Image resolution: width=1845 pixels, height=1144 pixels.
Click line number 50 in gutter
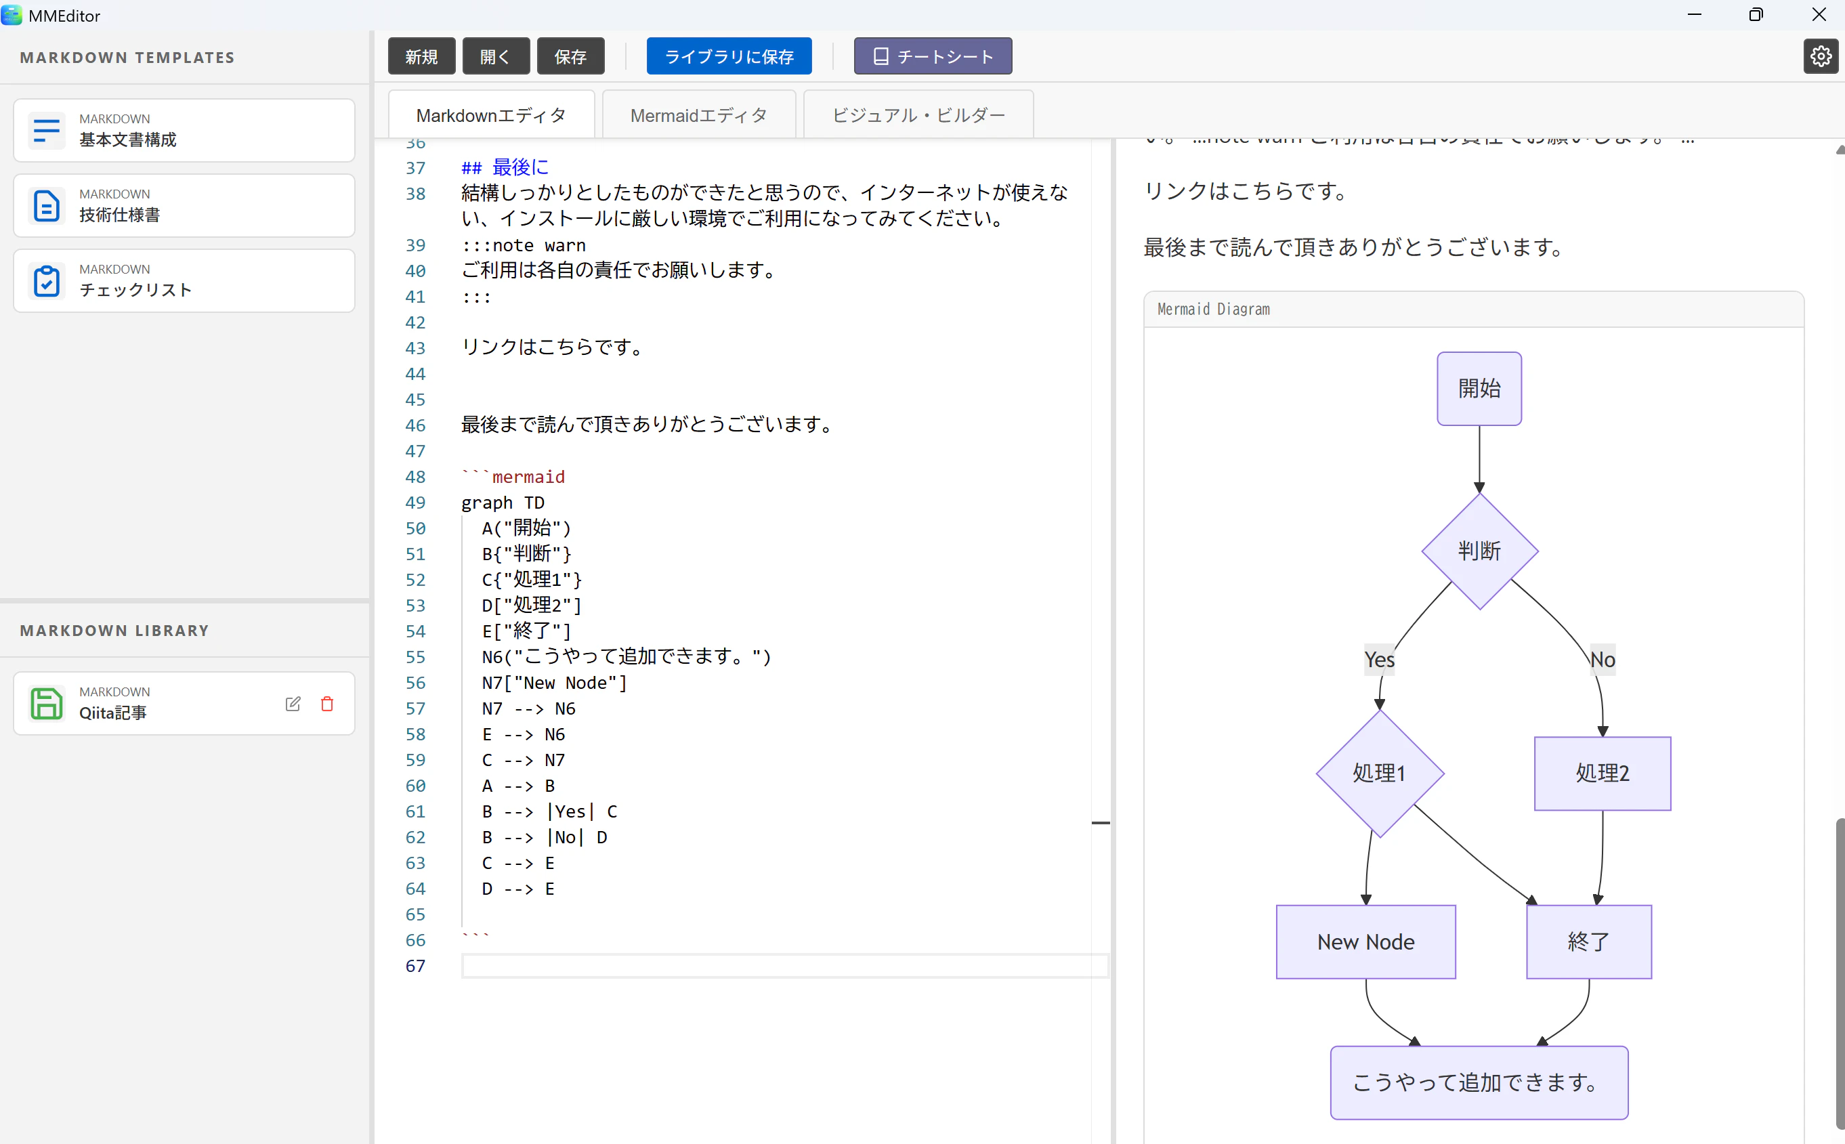click(415, 528)
